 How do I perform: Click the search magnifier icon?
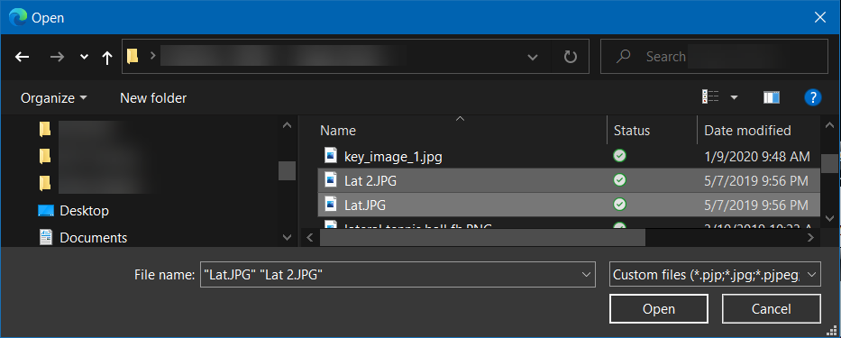(623, 56)
